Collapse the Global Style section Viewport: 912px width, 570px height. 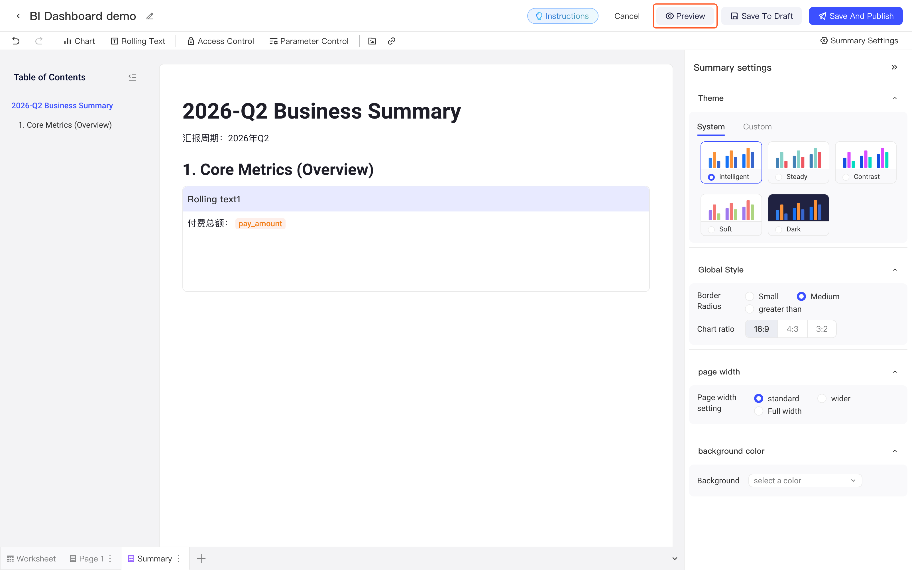[895, 270]
